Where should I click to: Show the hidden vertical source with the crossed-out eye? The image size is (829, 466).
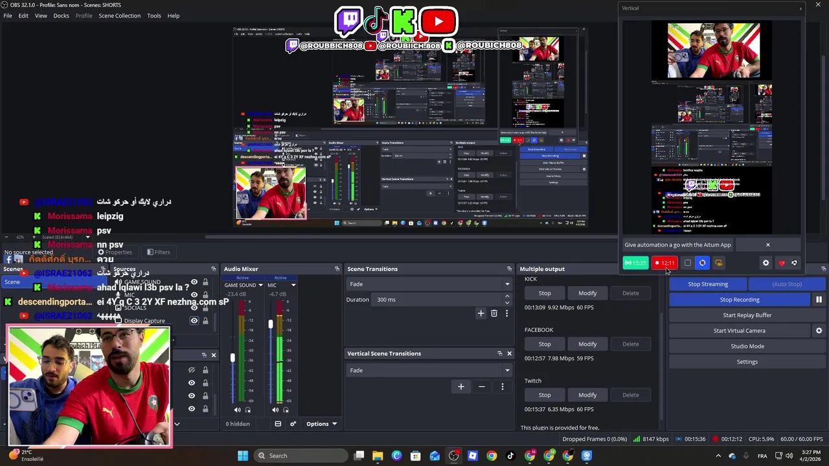pos(192,370)
